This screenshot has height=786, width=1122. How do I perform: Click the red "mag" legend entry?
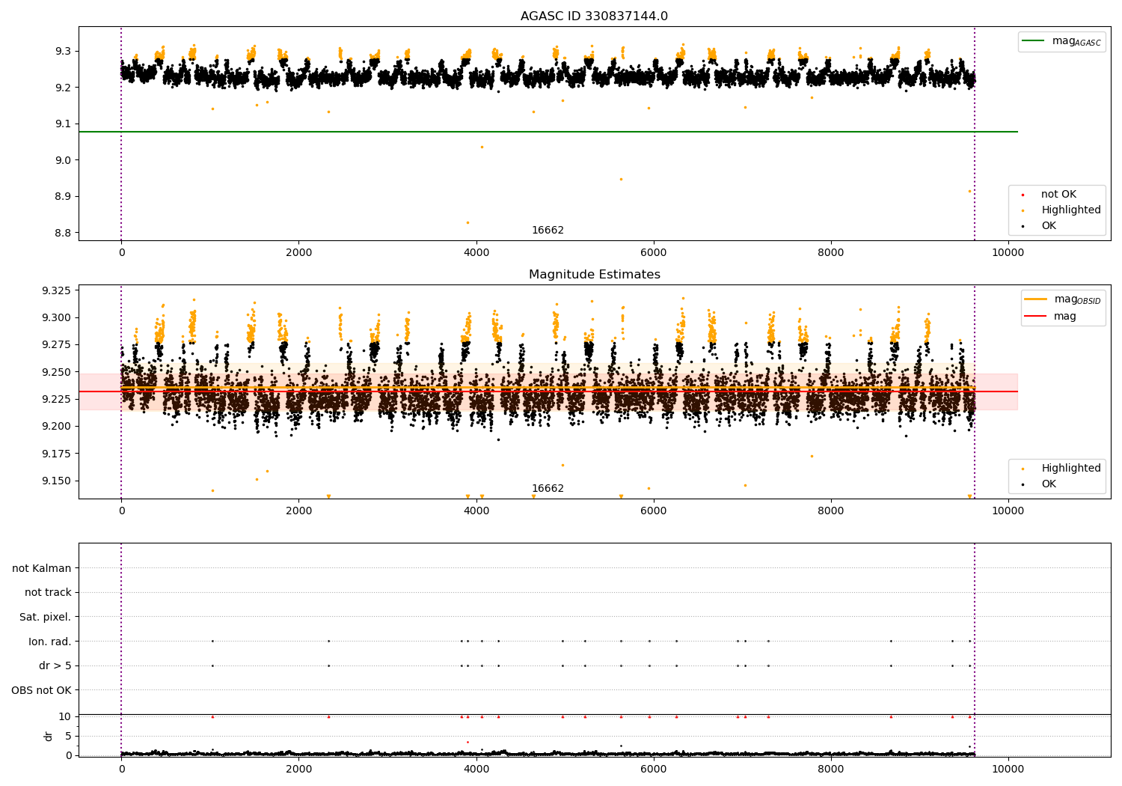pos(1064,317)
